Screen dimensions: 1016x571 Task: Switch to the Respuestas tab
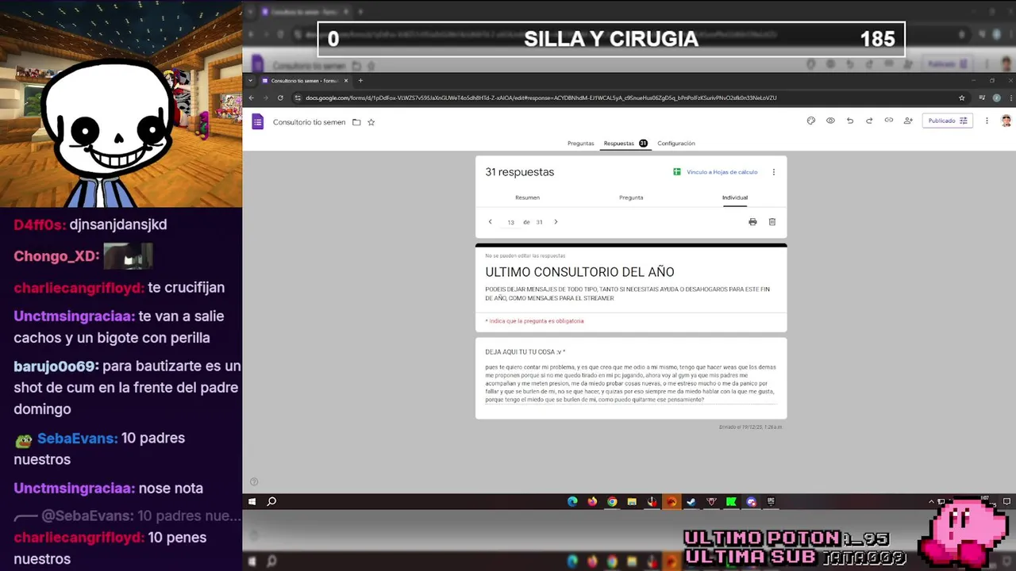click(625, 144)
